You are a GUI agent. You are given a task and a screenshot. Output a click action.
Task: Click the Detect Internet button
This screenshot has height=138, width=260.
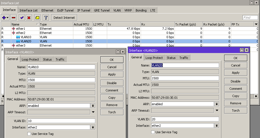64,18
